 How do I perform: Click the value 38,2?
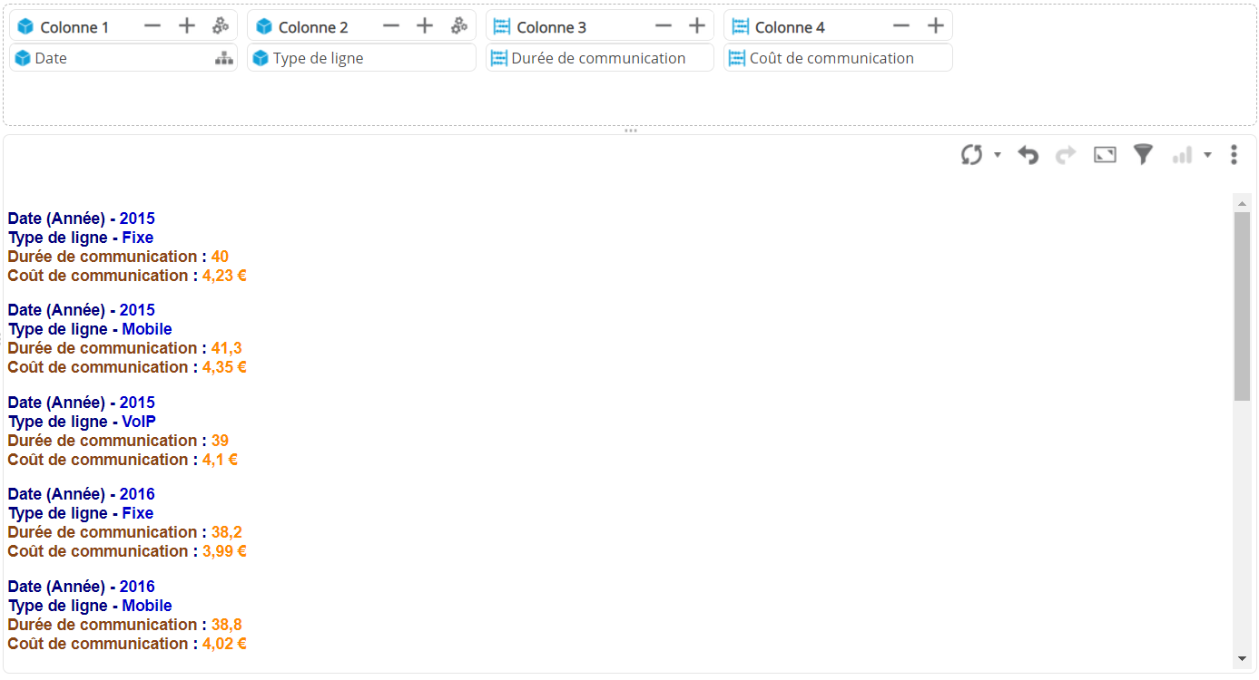[226, 532]
